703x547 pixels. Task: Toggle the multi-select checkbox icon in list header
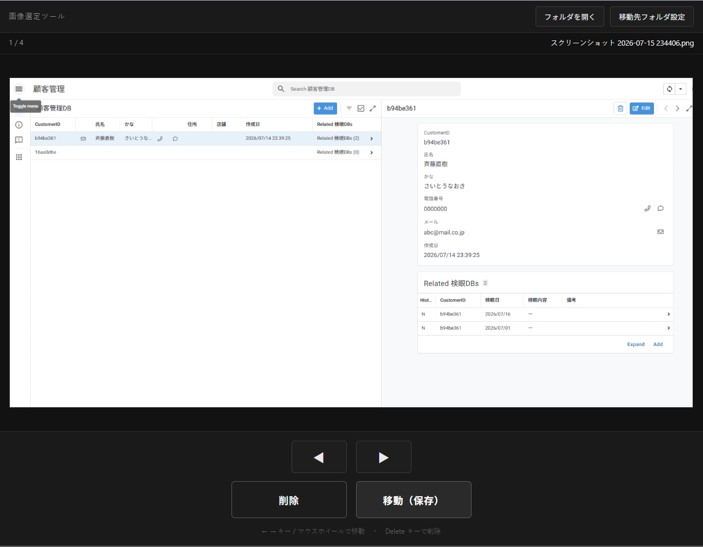tap(361, 108)
